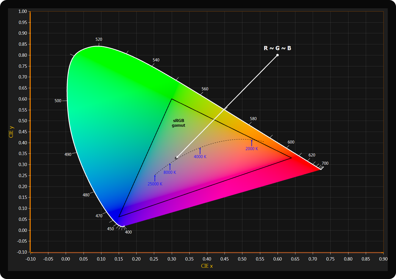Click the green vertex of sRGB triangle
The width and height of the screenshot is (396, 279).
[x=172, y=99]
